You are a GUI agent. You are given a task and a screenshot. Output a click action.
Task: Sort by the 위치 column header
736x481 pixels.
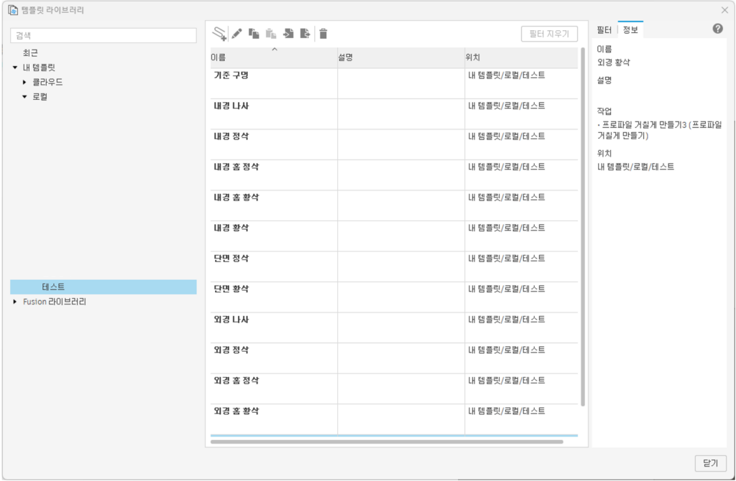coord(522,57)
